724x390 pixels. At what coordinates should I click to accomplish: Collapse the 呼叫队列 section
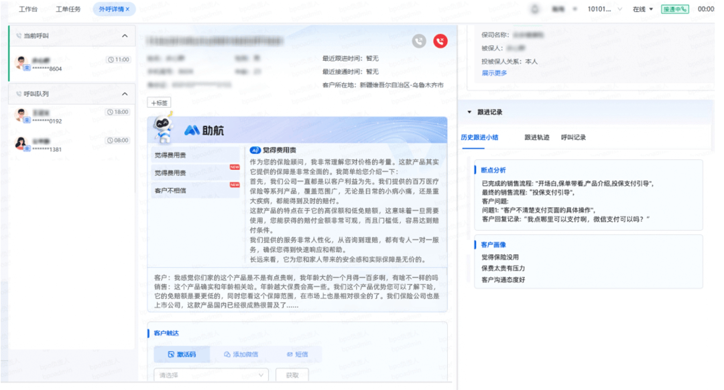pos(125,94)
